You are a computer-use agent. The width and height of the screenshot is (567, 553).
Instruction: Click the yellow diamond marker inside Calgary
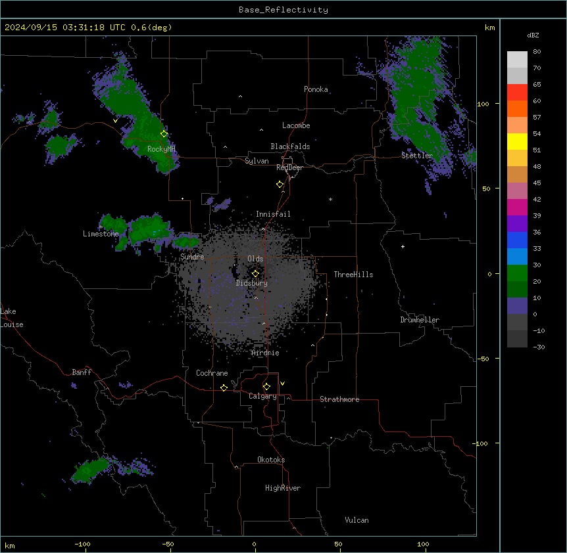266,387
